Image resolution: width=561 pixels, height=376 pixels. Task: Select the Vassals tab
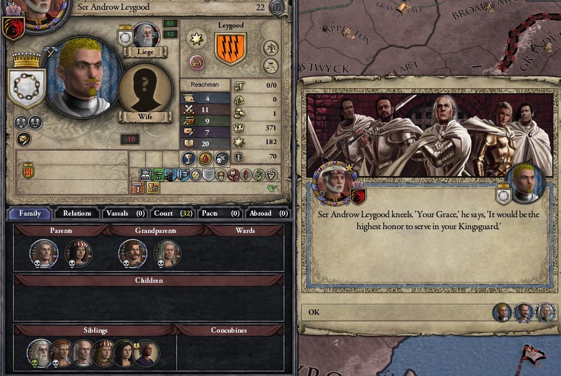click(125, 213)
